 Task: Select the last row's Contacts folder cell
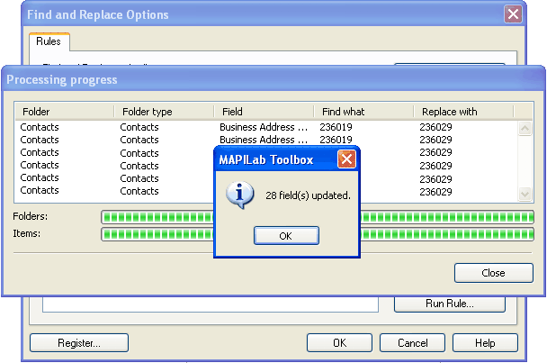pos(40,190)
